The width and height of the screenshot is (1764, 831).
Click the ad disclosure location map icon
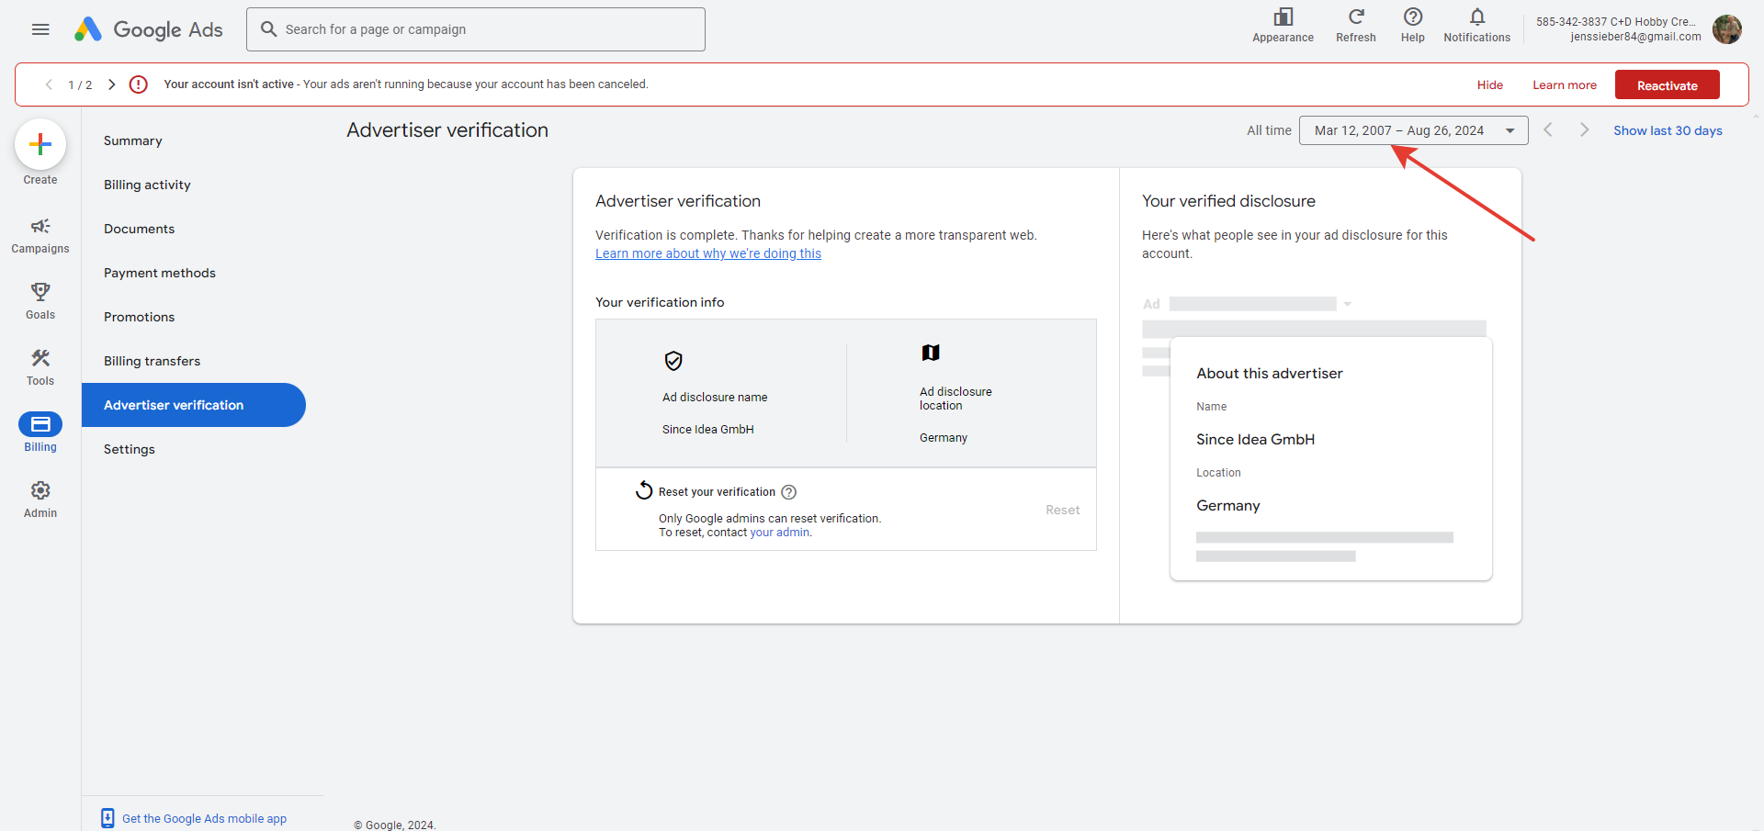[x=931, y=353]
